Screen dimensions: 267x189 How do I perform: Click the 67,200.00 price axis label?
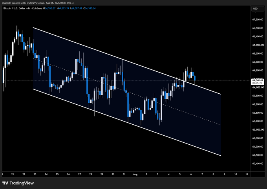[x=258, y=20]
